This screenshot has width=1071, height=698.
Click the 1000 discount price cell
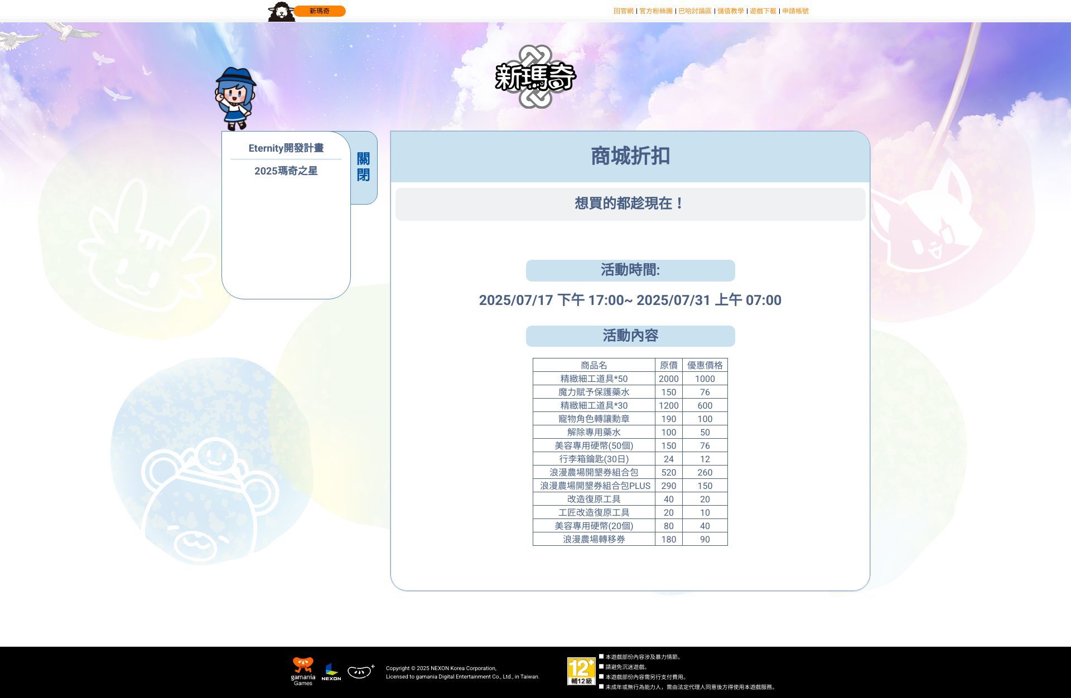(705, 379)
